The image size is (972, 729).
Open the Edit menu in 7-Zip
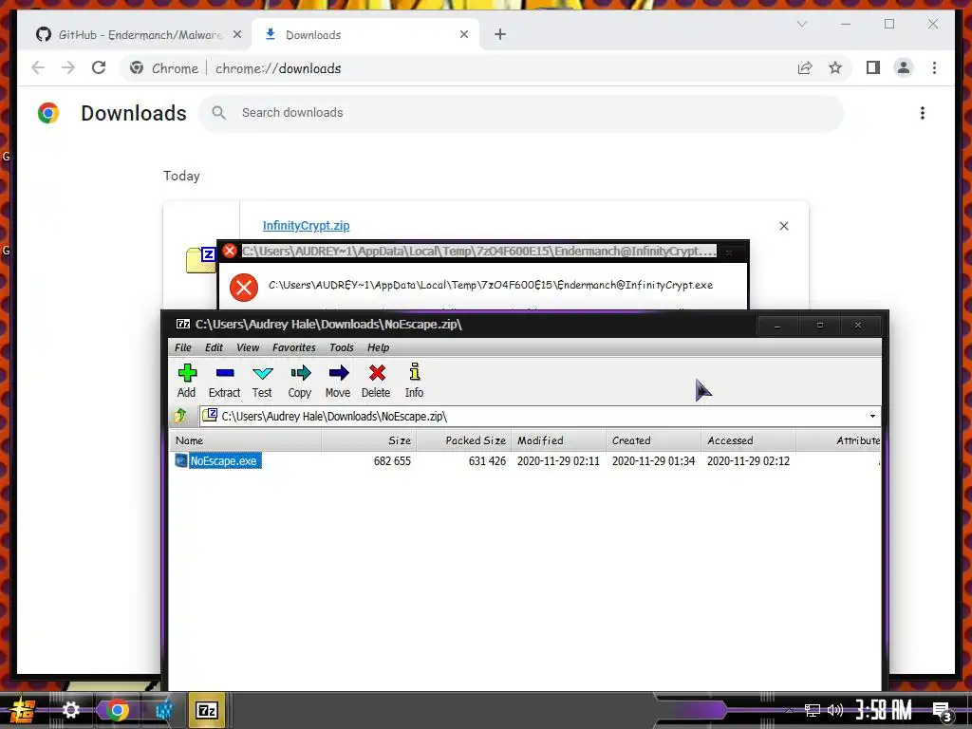(x=214, y=347)
